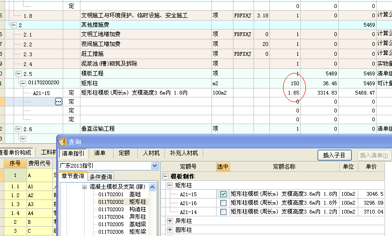Viewport: 392px width, 236px height.
Task: Click the 夜间施工增加费 row name
Action: [x=146, y=44]
